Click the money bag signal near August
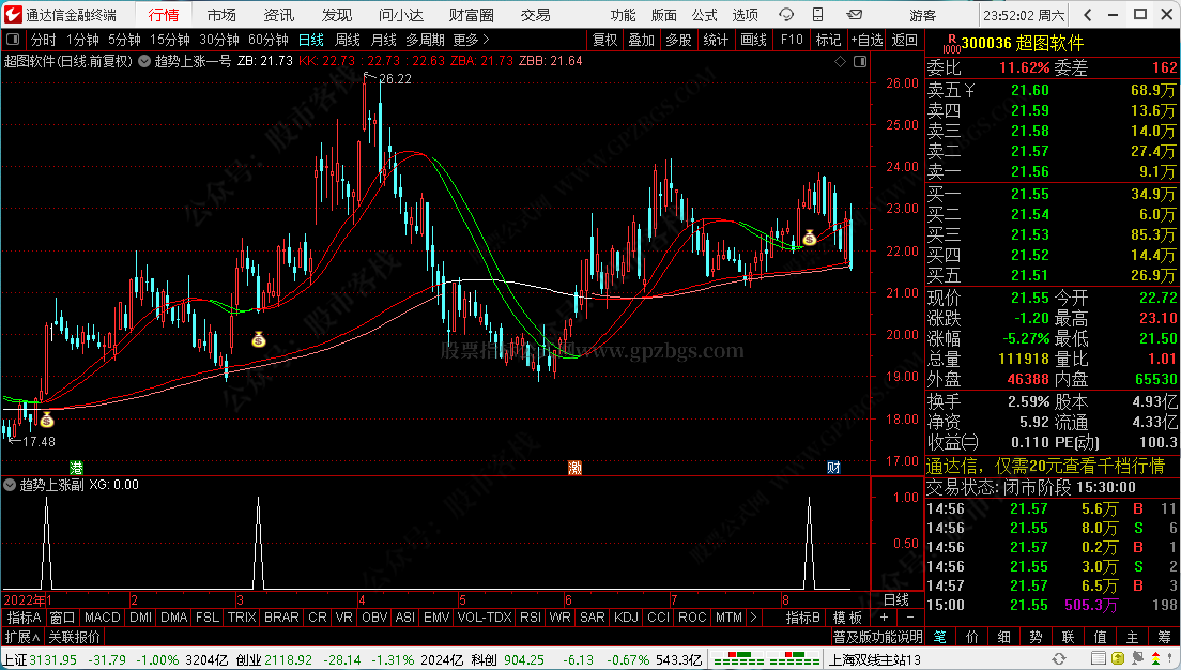Viewport: 1181px width, 670px height. [809, 237]
